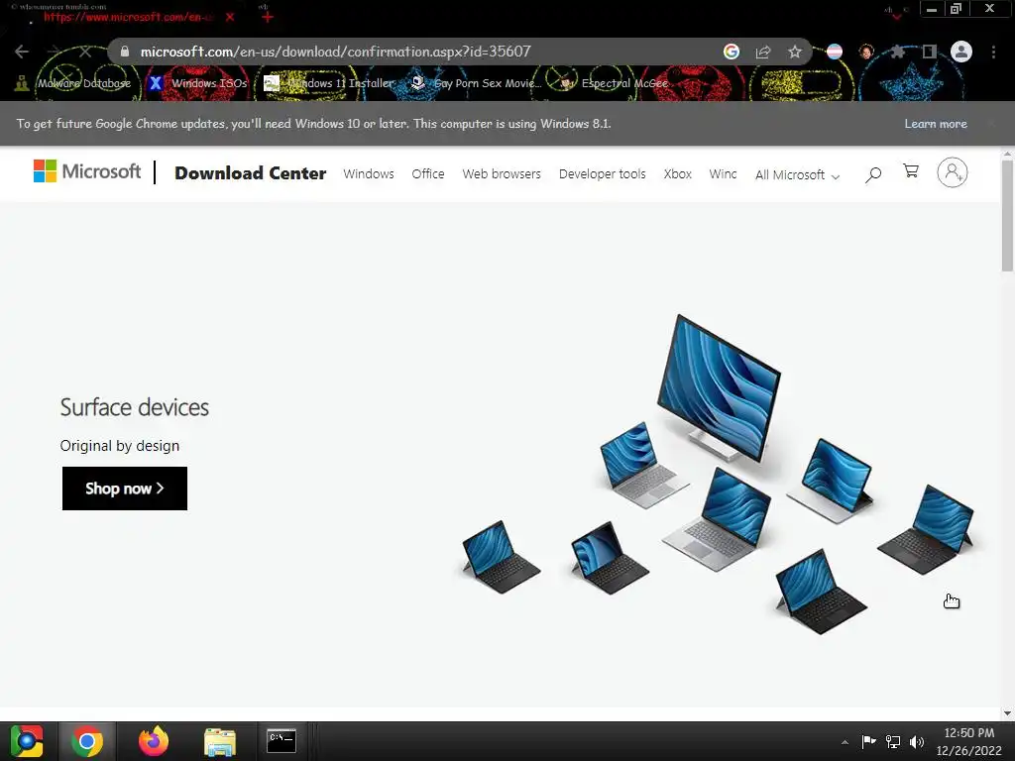
Task: Open a new tab with the plus button
Action: (x=268, y=17)
